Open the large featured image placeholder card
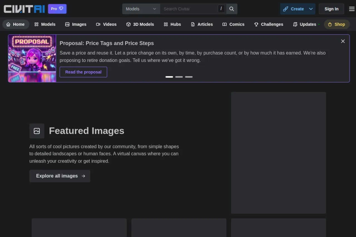356x237 pixels. point(278,153)
